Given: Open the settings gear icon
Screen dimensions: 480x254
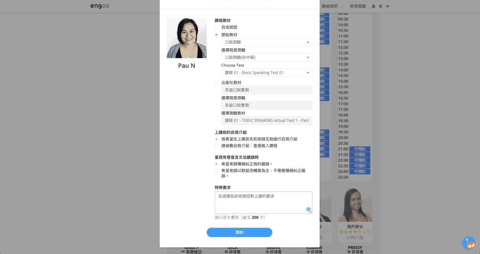Looking at the screenshot, I should pyautogui.click(x=380, y=6).
